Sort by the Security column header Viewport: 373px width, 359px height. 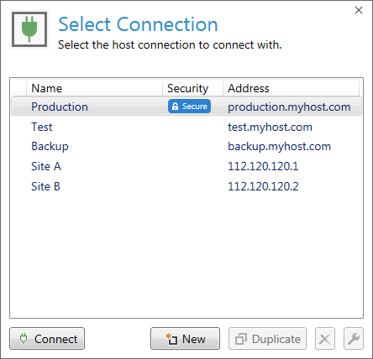click(x=192, y=88)
